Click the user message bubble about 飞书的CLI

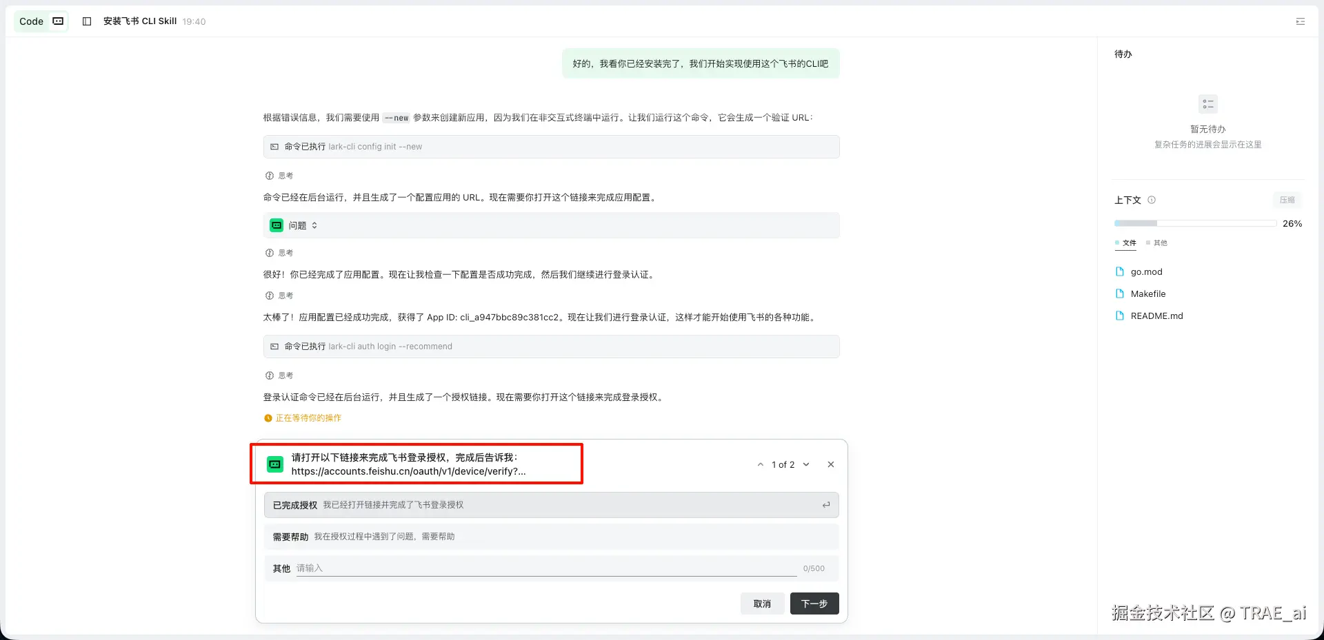[701, 63]
